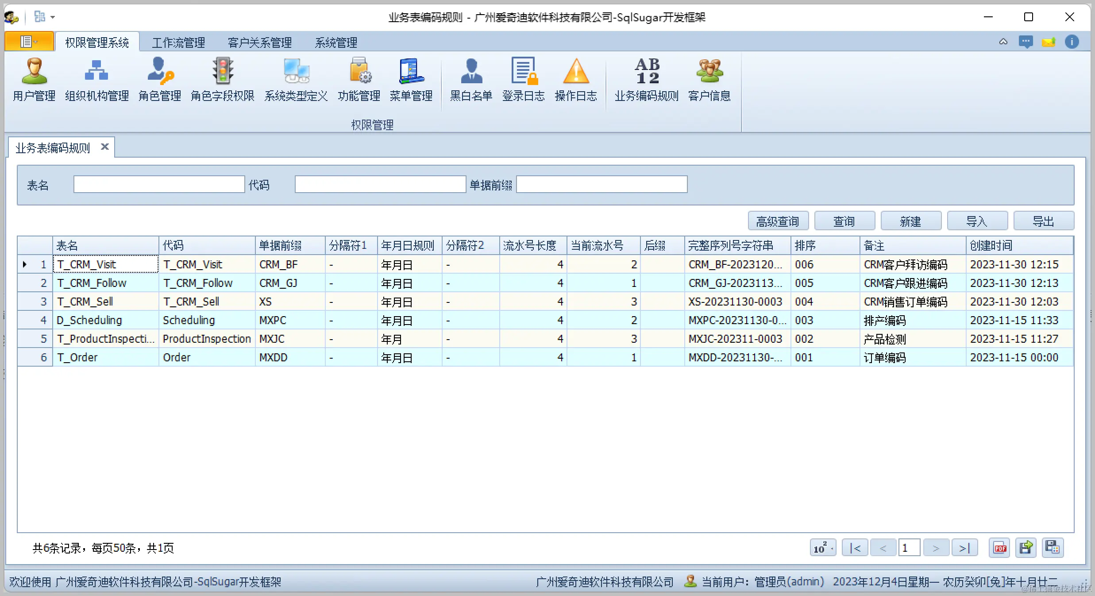Image resolution: width=1095 pixels, height=596 pixels.
Task: Close the 业务表编码规则 document tab
Action: (105, 147)
